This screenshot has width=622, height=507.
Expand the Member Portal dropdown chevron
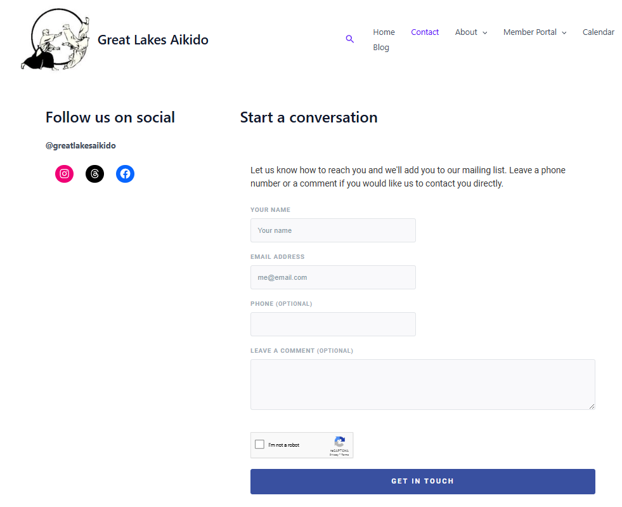(564, 32)
